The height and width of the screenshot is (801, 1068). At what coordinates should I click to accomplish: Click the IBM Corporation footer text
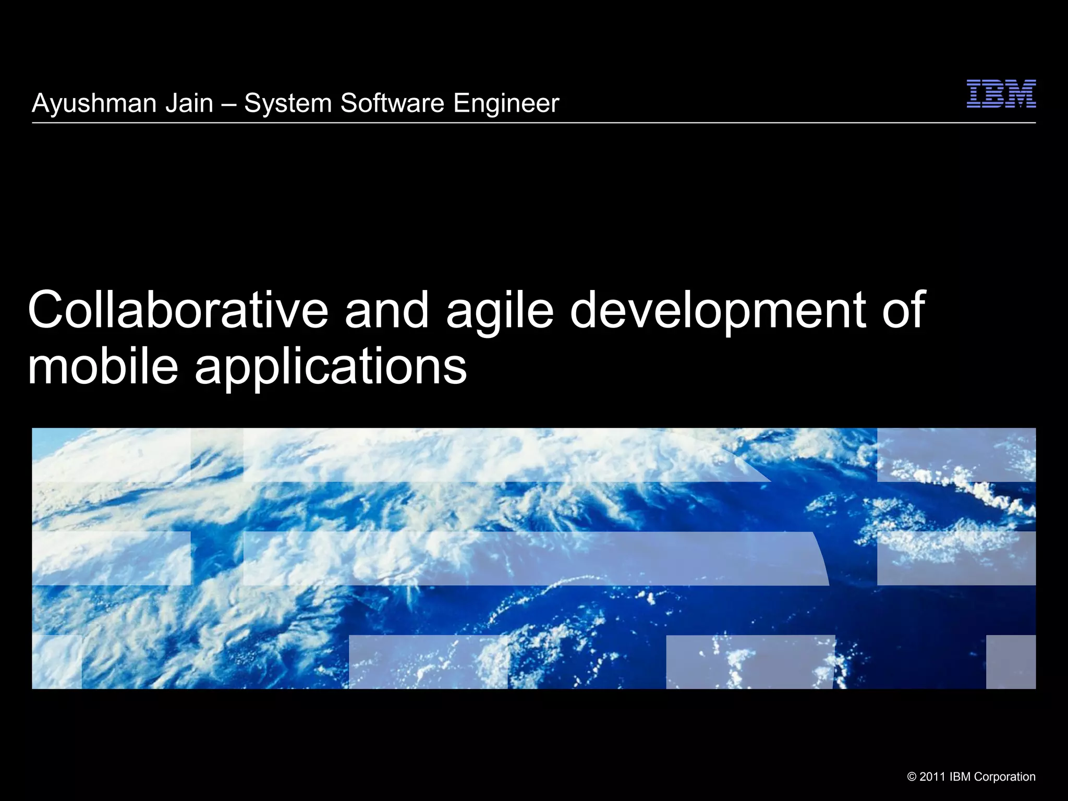click(992, 776)
